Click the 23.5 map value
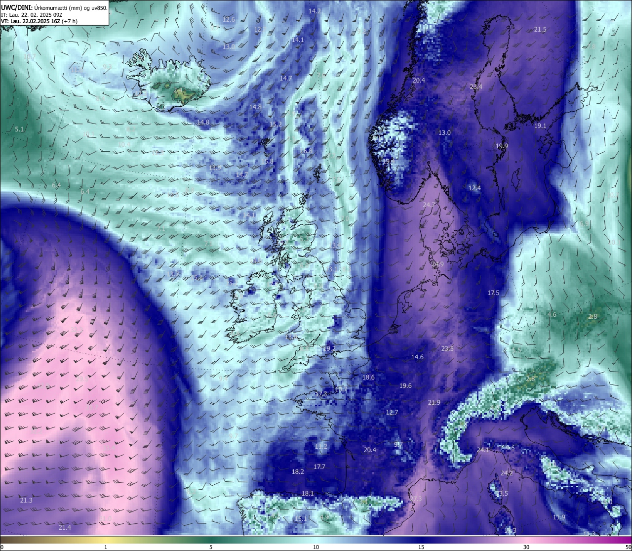632x551 pixels. (447, 349)
